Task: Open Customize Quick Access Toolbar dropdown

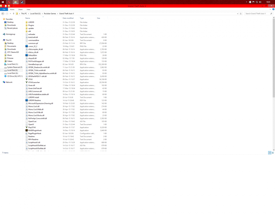Action: tap(12, 6)
